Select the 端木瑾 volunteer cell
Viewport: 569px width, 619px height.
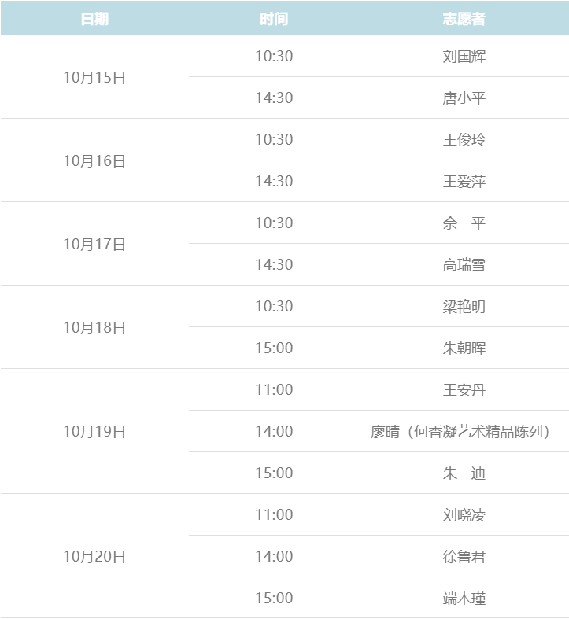tap(464, 599)
